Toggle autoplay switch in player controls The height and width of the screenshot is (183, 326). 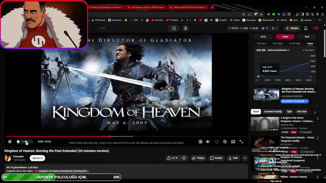coord(208,142)
